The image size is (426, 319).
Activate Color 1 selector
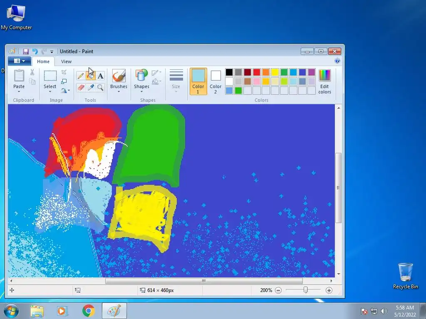pyautogui.click(x=198, y=81)
